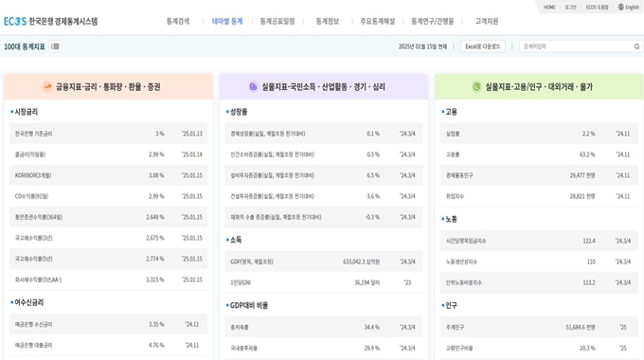
Task: Select the 1인당GNI row label
Action: (x=241, y=282)
